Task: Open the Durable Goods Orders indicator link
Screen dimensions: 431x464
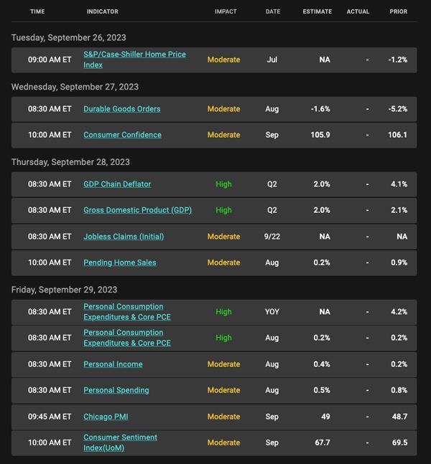Action: pyautogui.click(x=122, y=109)
